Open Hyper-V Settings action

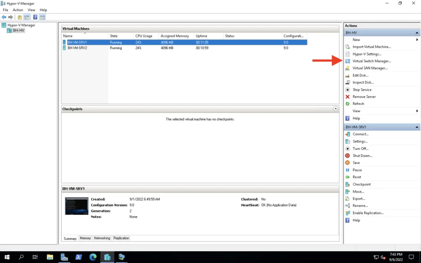click(367, 54)
